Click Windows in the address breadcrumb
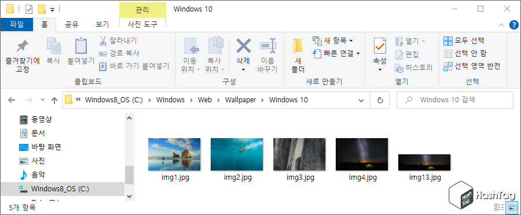521x215 pixels. (x=170, y=100)
